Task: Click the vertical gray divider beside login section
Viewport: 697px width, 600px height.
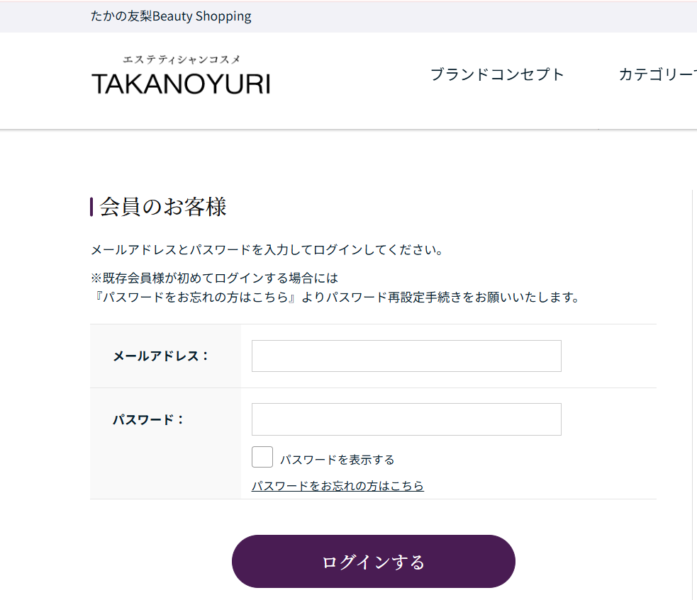Action: [x=693, y=395]
